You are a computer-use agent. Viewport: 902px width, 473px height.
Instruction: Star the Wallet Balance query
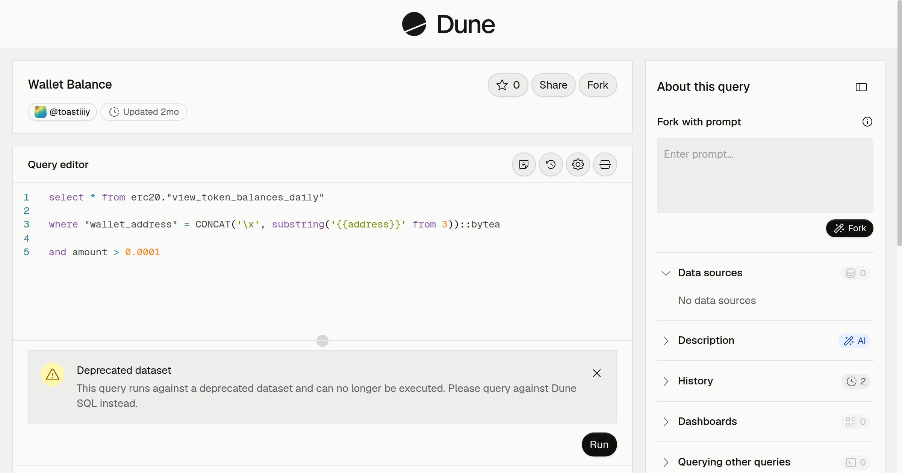click(x=508, y=85)
